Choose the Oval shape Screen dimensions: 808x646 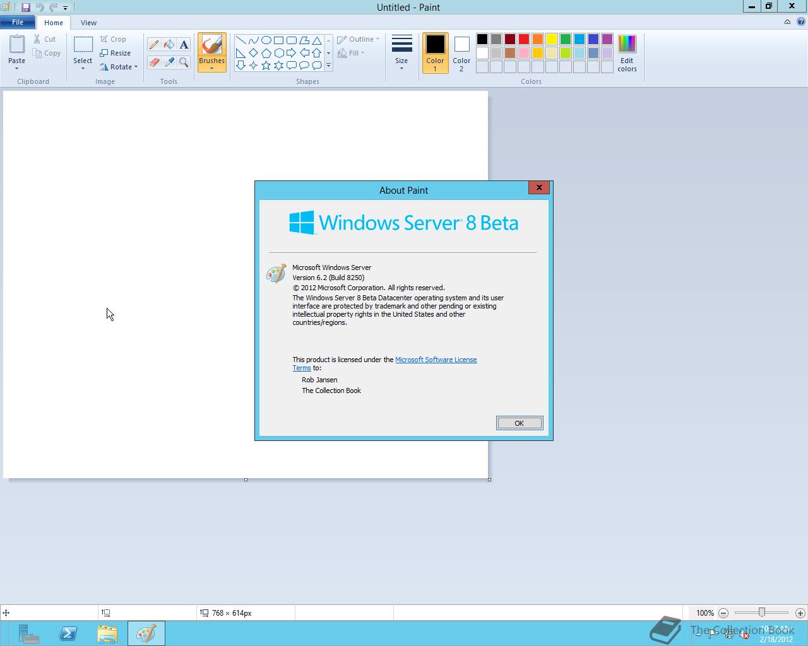click(266, 40)
